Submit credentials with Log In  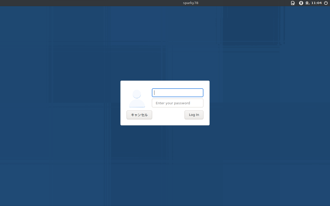(194, 115)
